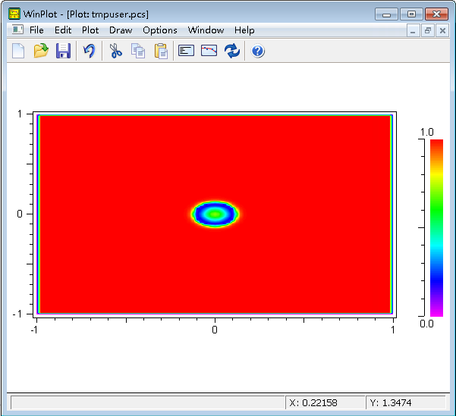Image resolution: width=456 pixels, height=416 pixels.
Task: Minimize the inner plot document window
Action: coord(413,30)
